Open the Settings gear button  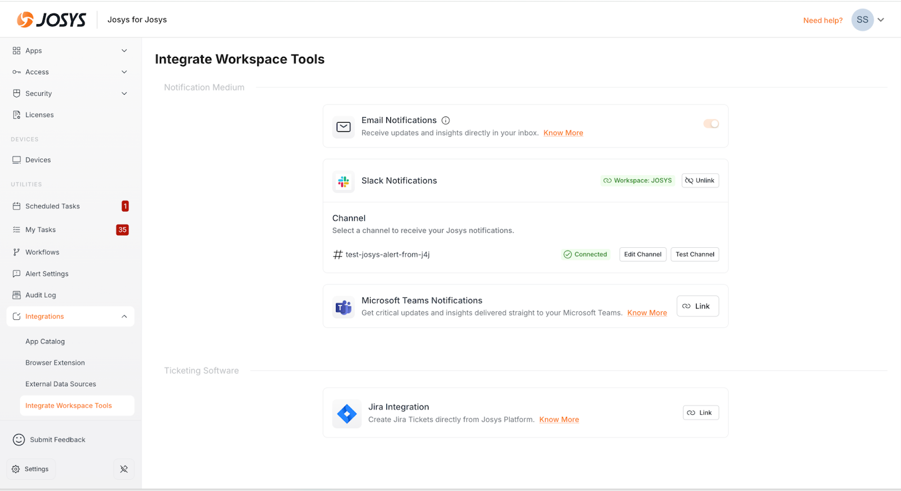[x=31, y=469]
